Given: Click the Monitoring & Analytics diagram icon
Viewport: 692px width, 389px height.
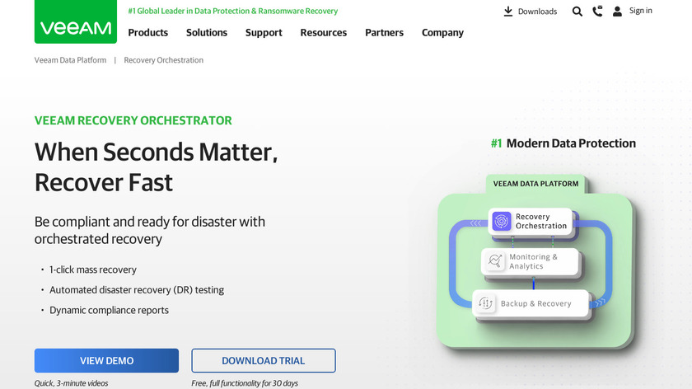Looking at the screenshot, I should point(495,261).
